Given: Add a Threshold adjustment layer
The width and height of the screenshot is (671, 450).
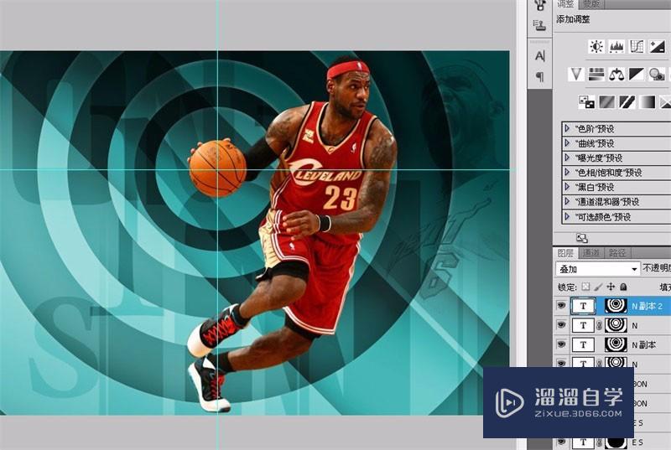Looking at the screenshot, I should (x=627, y=101).
